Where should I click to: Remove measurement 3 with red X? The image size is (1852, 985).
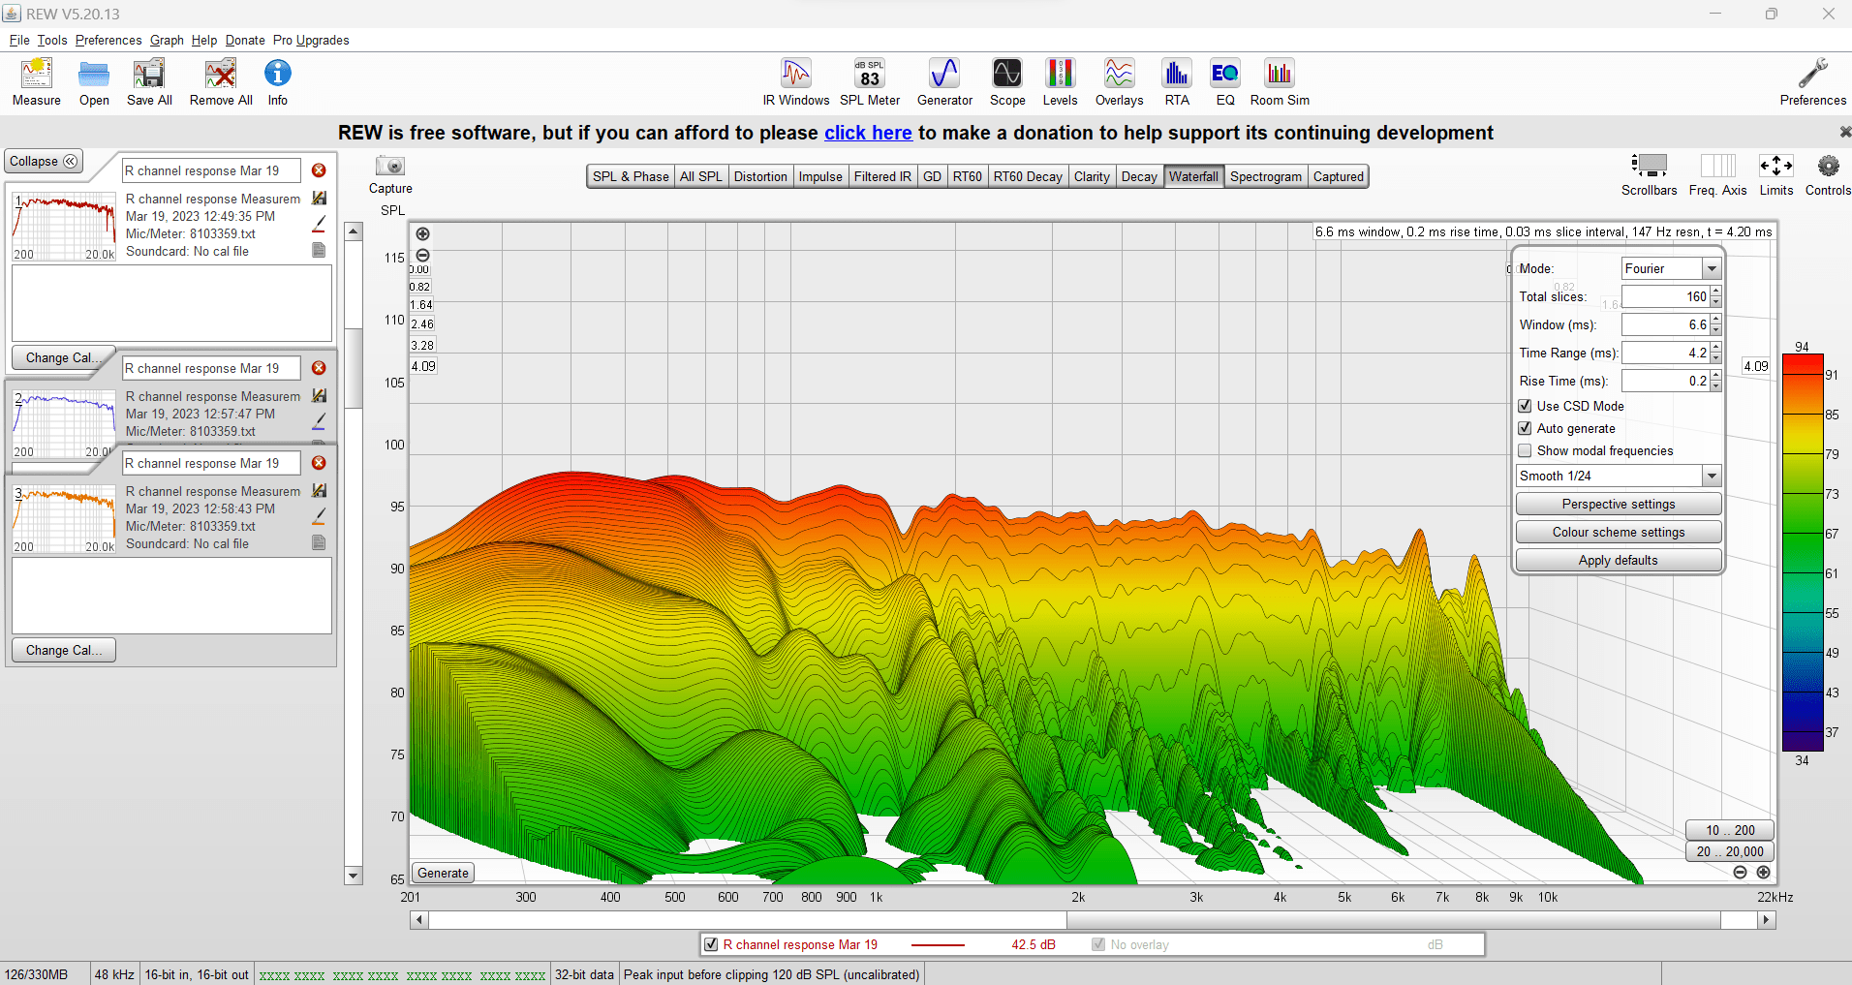(x=319, y=463)
